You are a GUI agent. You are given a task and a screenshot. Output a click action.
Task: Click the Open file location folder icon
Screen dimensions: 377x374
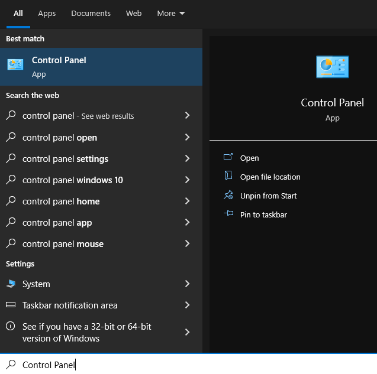point(228,175)
